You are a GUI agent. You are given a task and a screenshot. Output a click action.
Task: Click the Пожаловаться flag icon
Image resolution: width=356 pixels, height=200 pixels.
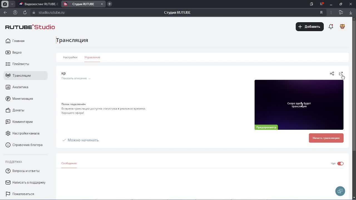8,194
